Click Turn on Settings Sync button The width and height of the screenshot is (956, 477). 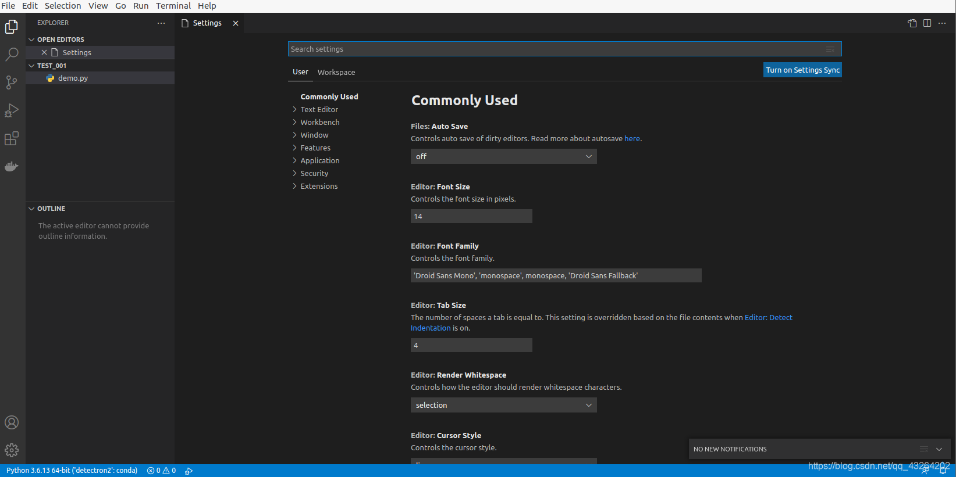coord(802,70)
